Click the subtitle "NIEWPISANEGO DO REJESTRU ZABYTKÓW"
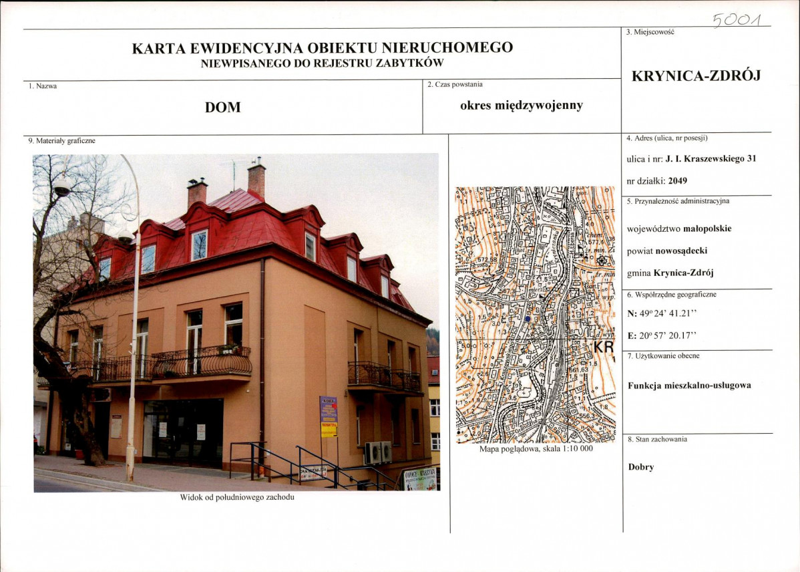The height and width of the screenshot is (572, 800). (x=323, y=63)
